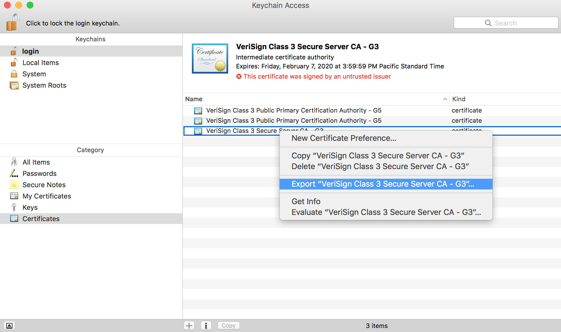Viewport: 561px width, 332px height.
Task: Click the red untrusted issuer error icon
Action: point(239,76)
